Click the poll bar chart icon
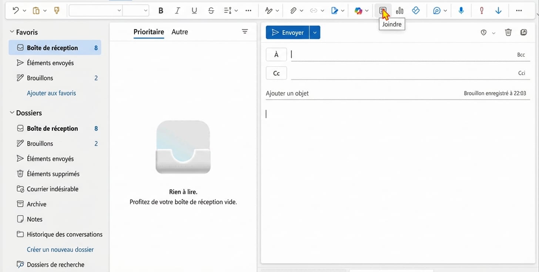539x272 pixels. 399,11
